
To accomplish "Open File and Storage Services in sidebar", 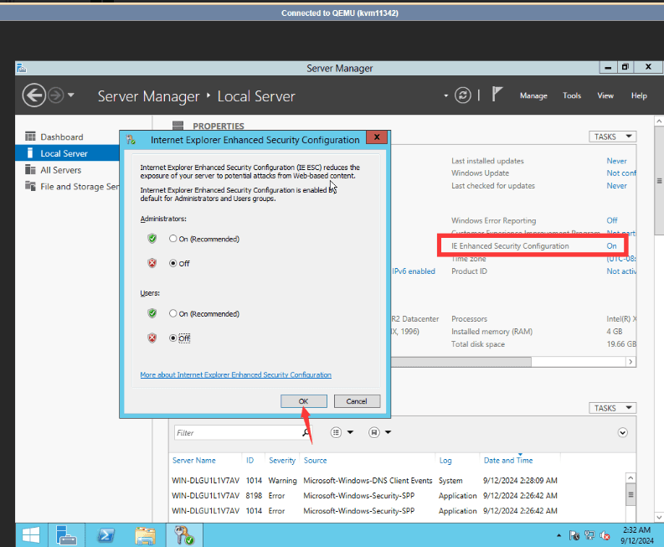I will 80,187.
